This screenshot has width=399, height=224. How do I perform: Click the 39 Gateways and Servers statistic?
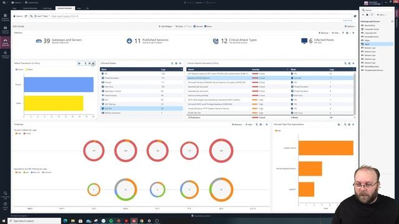[59, 40]
